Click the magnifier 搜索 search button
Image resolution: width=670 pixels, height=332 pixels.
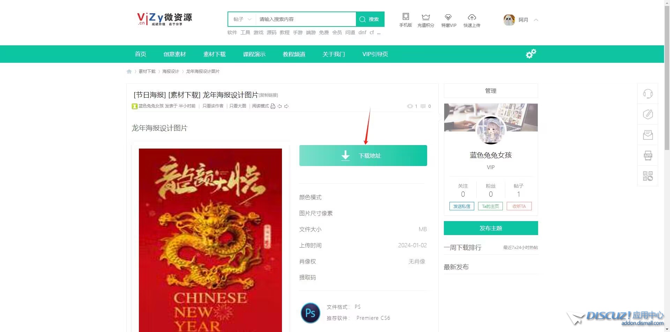point(370,19)
